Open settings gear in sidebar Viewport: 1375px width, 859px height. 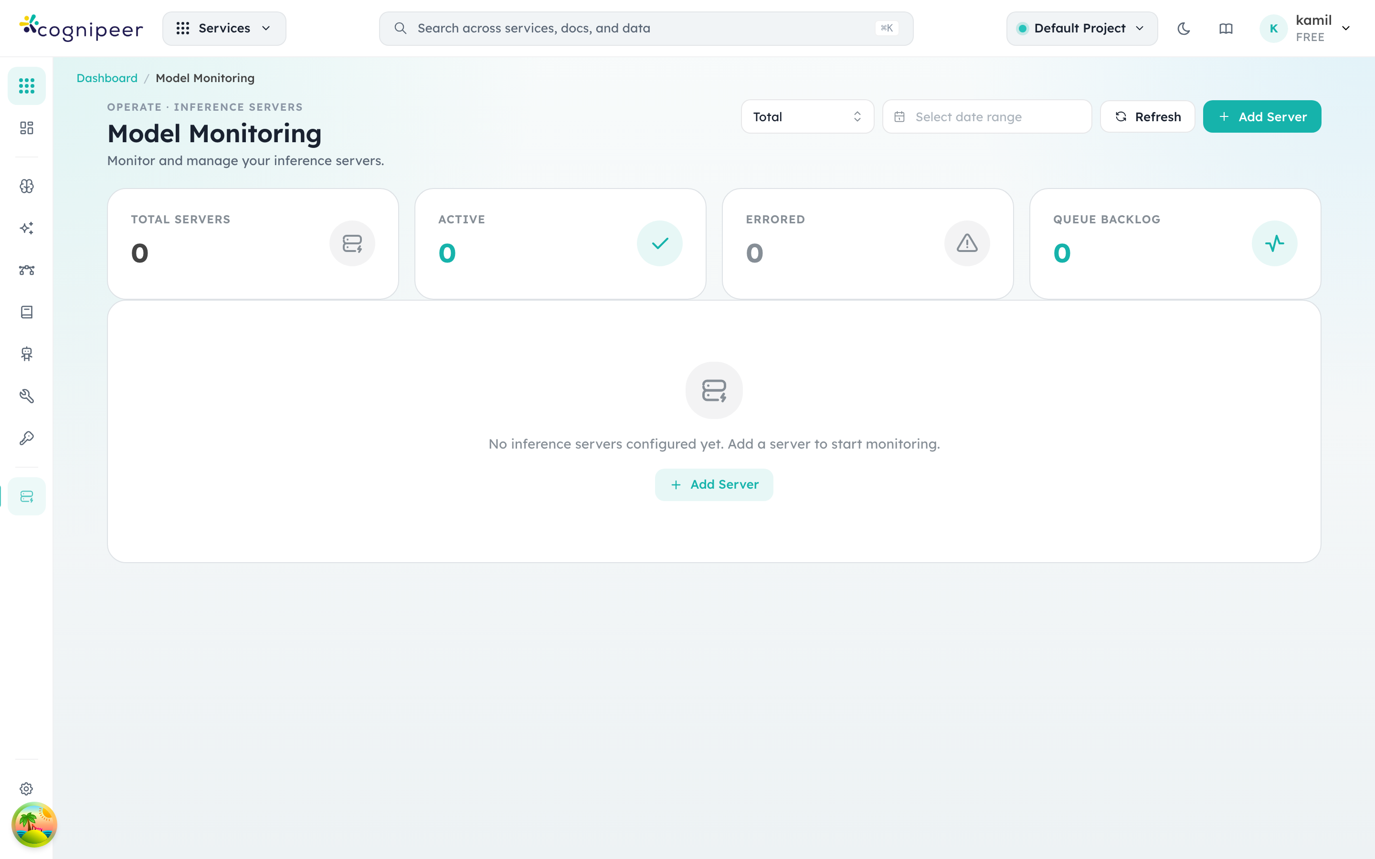(x=27, y=788)
